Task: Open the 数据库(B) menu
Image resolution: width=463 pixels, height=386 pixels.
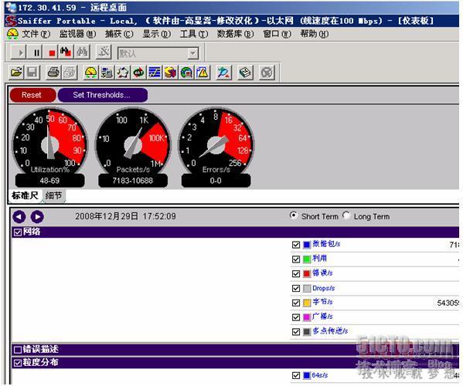Action: click(x=235, y=34)
